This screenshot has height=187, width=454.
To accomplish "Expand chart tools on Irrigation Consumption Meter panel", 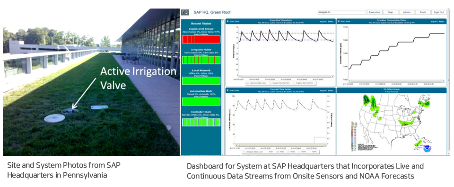I will 344,21.
